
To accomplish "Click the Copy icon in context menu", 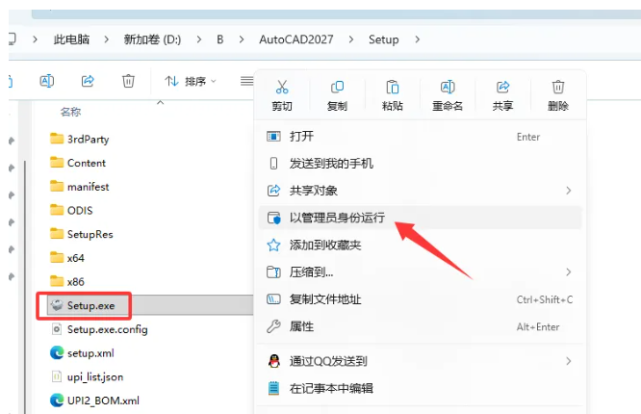I will [337, 88].
